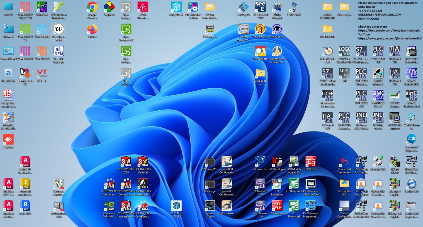Launch Automation Studio 7.0
The height and width of the screenshot is (227, 423).
click(277, 55)
